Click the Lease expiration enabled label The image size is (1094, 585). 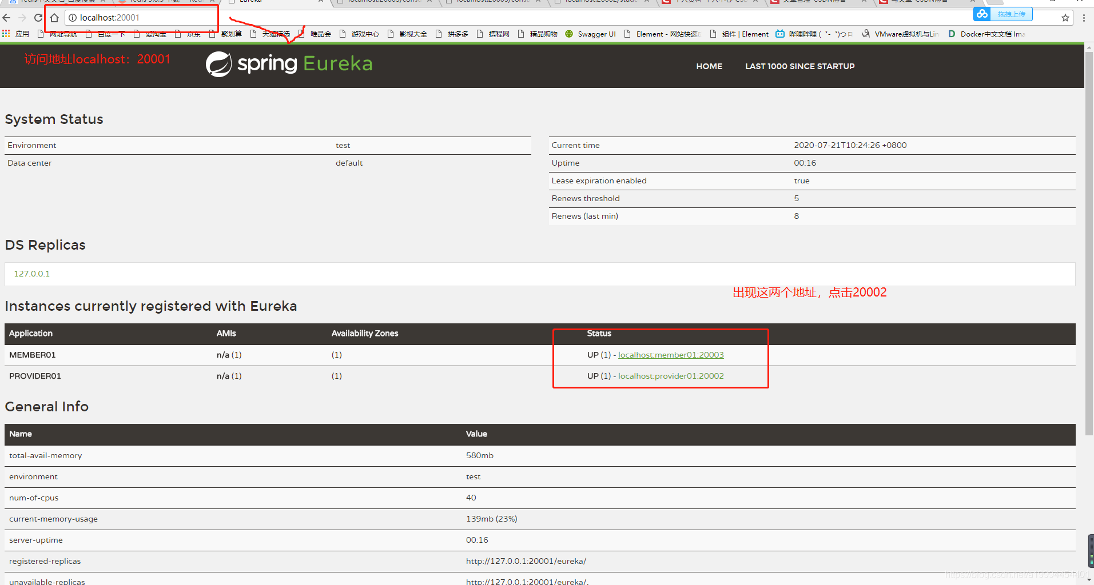pyautogui.click(x=599, y=181)
